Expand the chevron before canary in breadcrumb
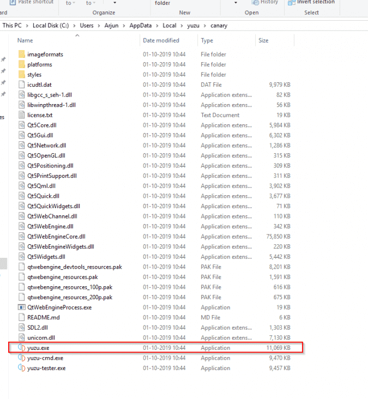 205,26
